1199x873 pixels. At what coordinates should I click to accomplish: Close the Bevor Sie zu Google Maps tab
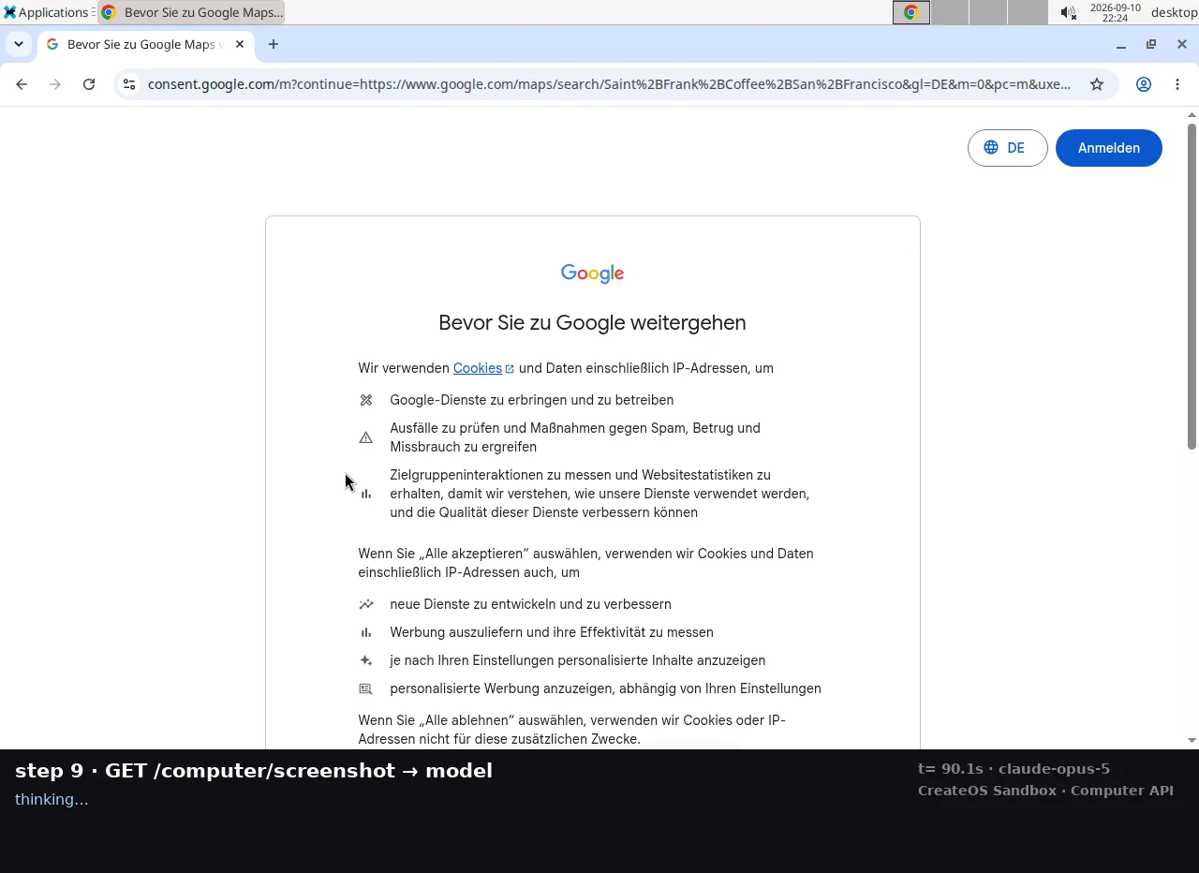point(240,44)
